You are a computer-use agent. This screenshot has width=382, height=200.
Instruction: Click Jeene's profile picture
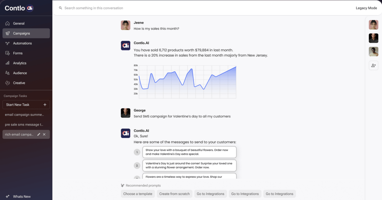click(x=126, y=25)
